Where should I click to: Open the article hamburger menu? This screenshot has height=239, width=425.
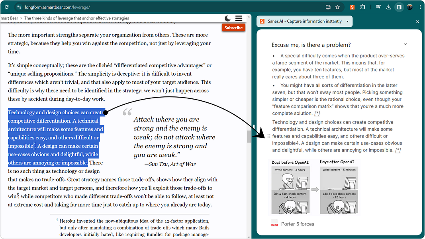point(239,18)
